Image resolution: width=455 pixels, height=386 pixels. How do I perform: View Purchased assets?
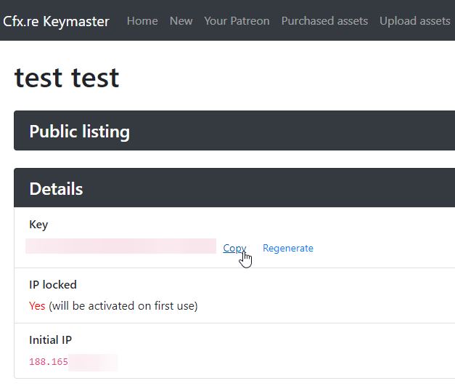(324, 21)
